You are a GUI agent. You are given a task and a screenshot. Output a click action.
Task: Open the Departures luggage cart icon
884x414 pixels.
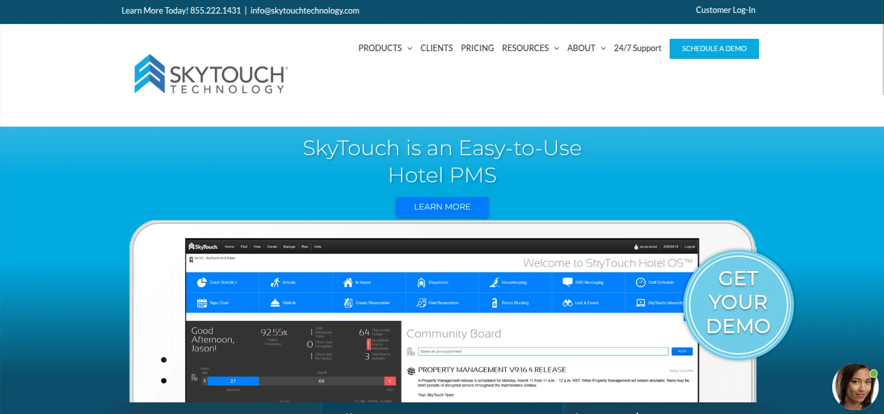coord(422,282)
